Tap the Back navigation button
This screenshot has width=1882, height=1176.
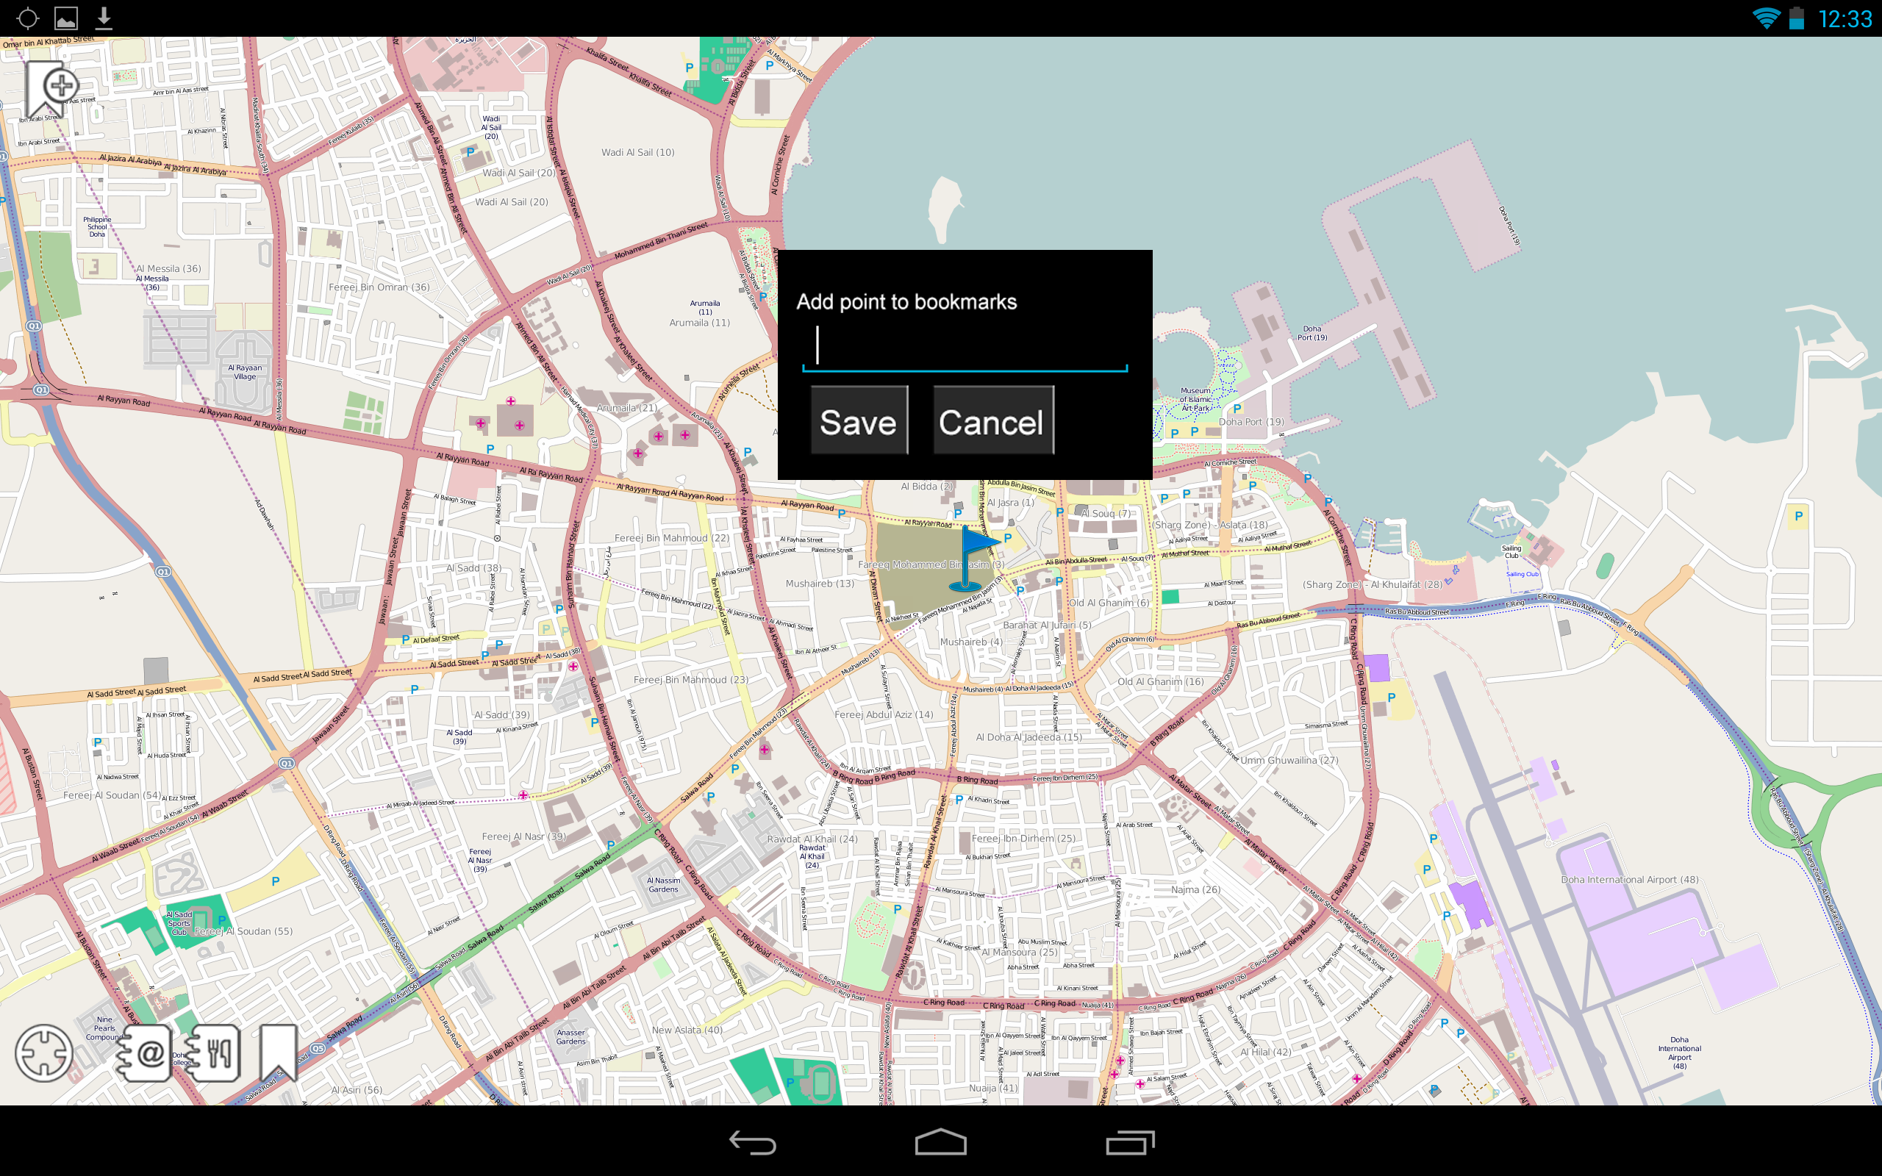click(x=752, y=1141)
